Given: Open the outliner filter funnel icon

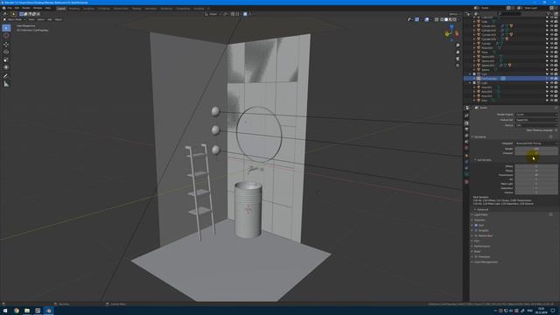Looking at the screenshot, I should point(549,14).
